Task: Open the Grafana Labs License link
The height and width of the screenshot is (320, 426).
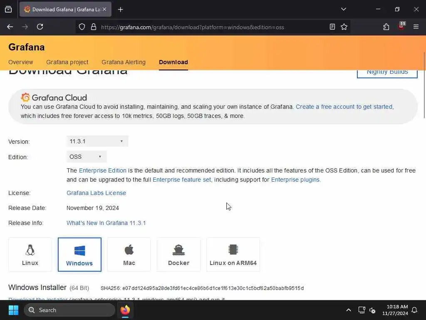Action: pos(96,193)
